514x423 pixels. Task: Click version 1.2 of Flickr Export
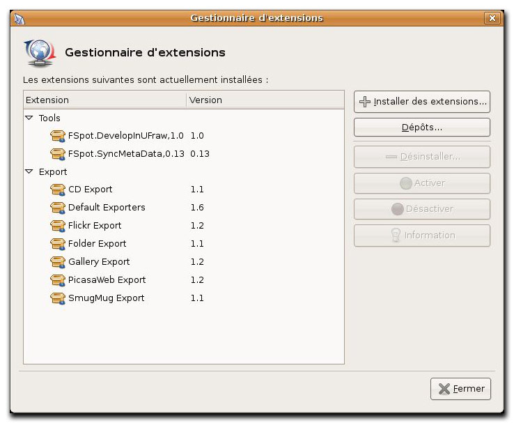(197, 226)
